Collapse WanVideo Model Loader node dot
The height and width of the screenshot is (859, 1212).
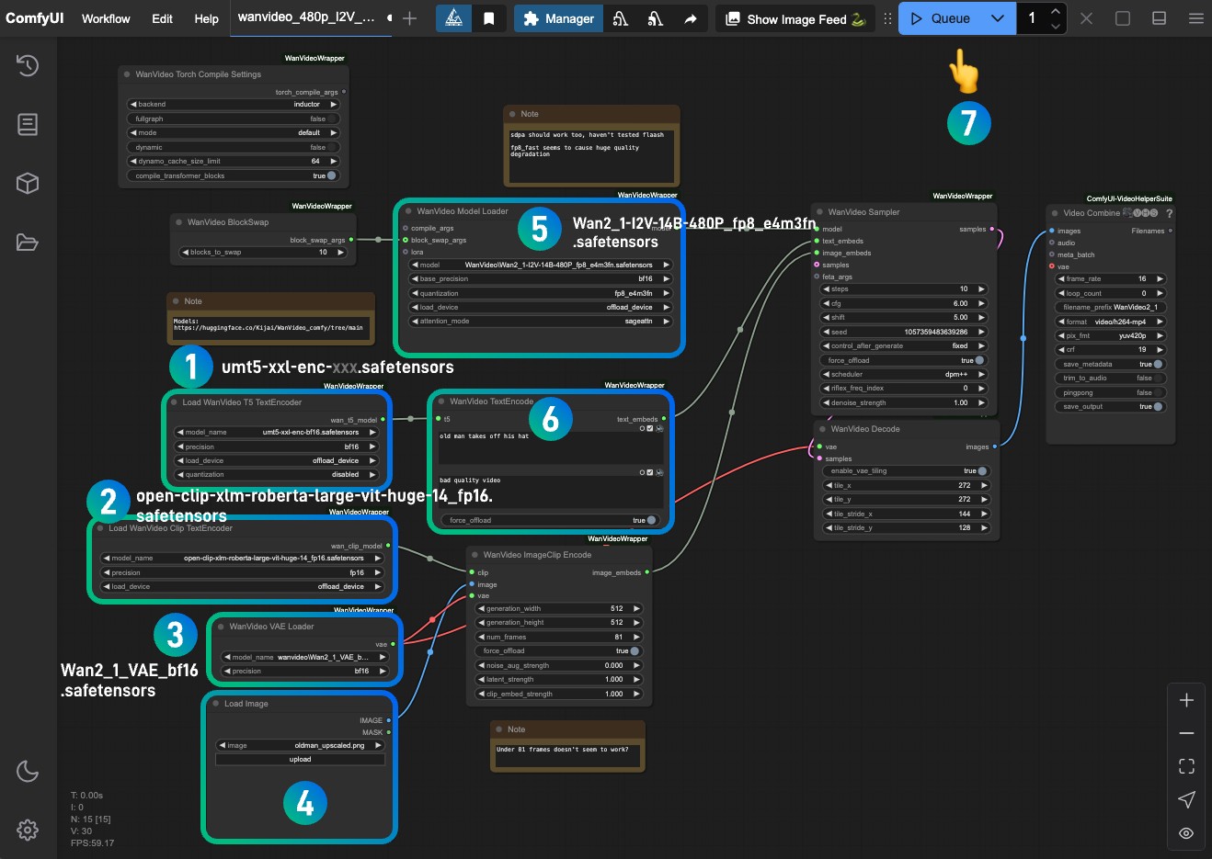pyautogui.click(x=406, y=211)
